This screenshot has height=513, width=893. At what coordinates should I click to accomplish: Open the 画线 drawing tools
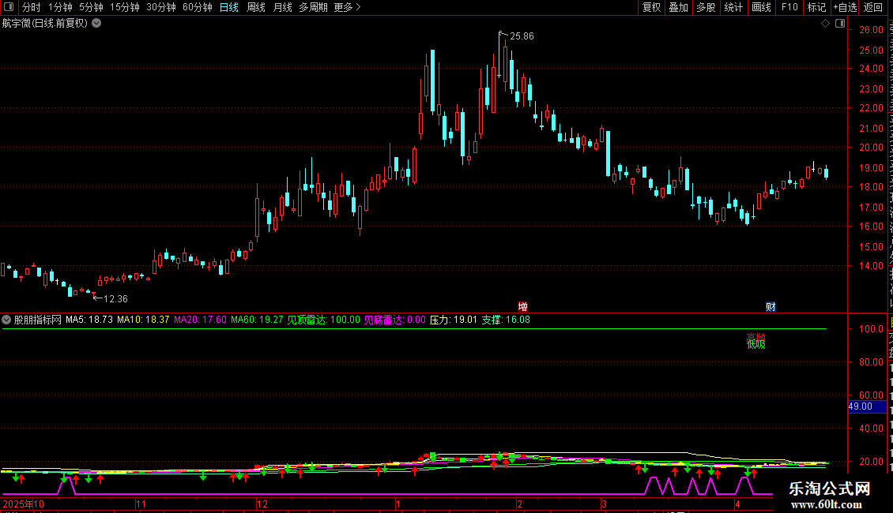(x=761, y=7)
